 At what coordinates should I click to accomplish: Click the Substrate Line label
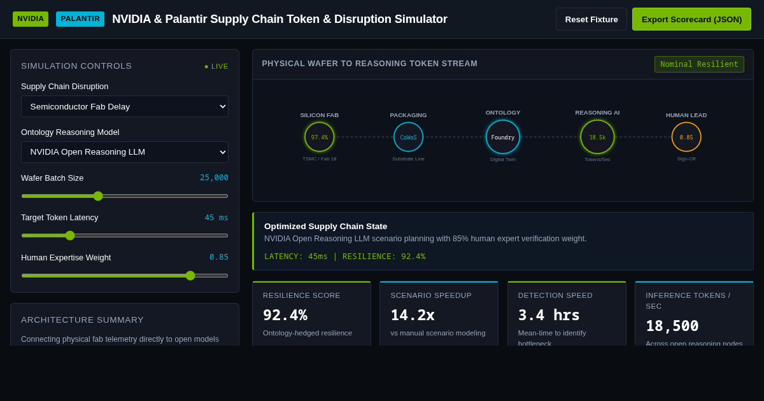tap(408, 159)
